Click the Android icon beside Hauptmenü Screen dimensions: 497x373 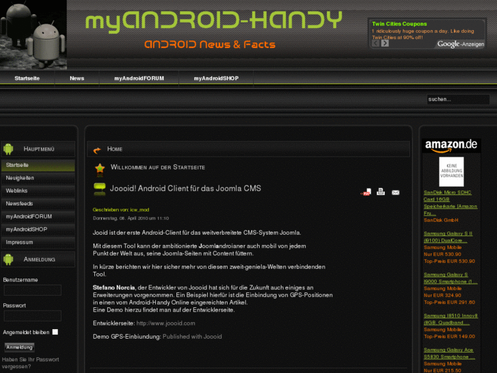coord(9,149)
